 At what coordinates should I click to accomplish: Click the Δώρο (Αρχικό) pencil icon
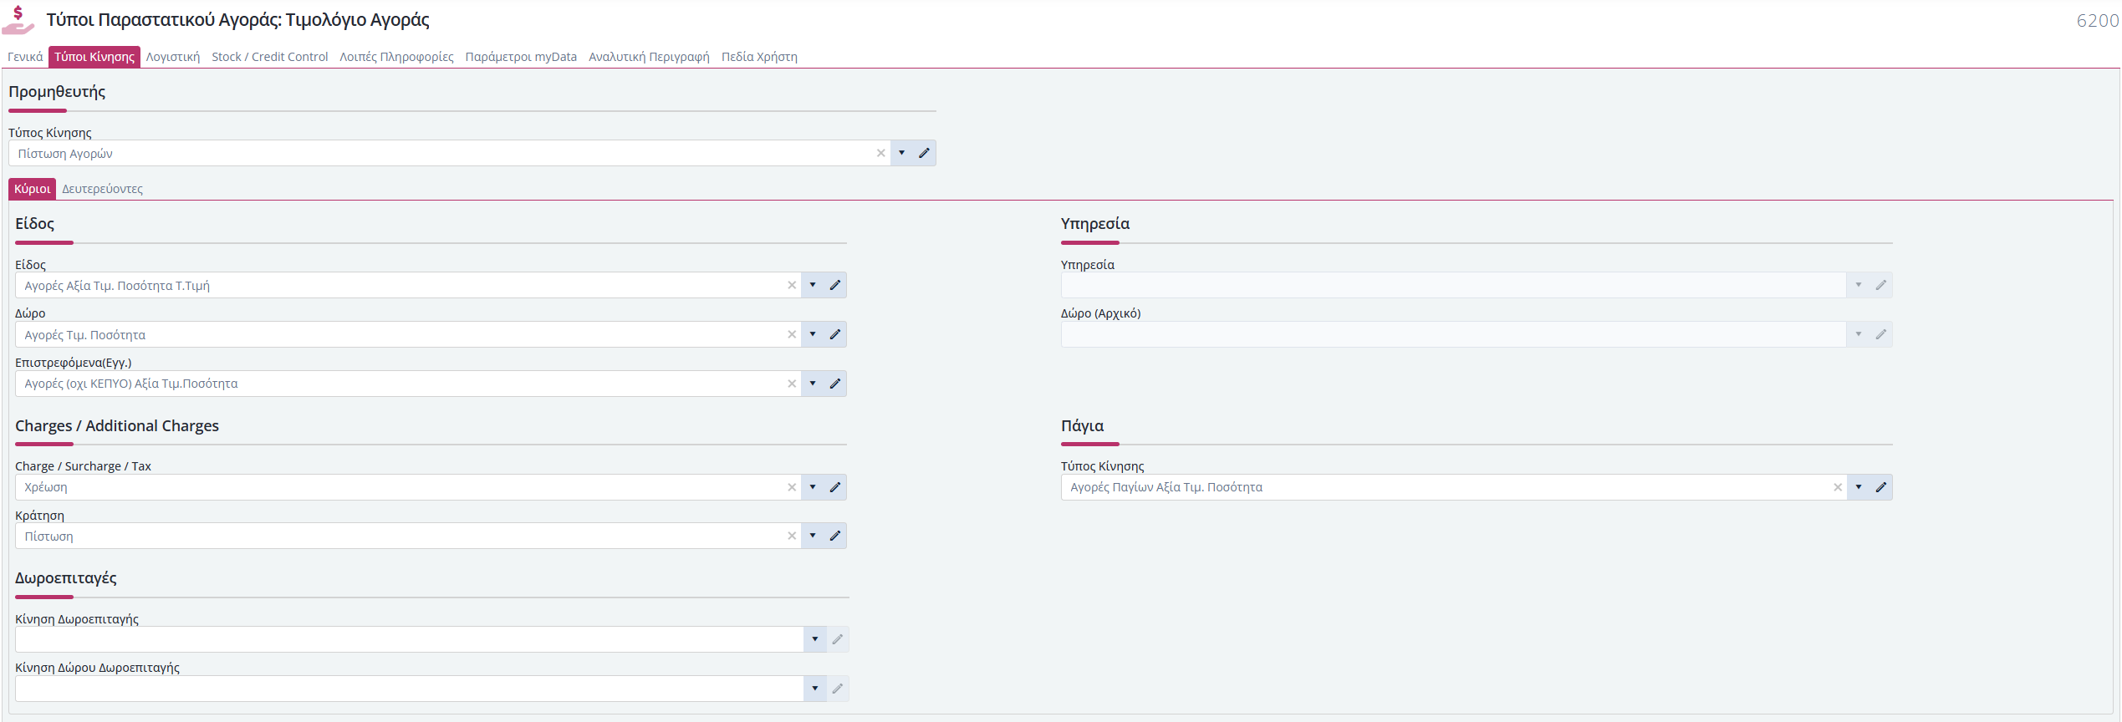(x=1880, y=334)
